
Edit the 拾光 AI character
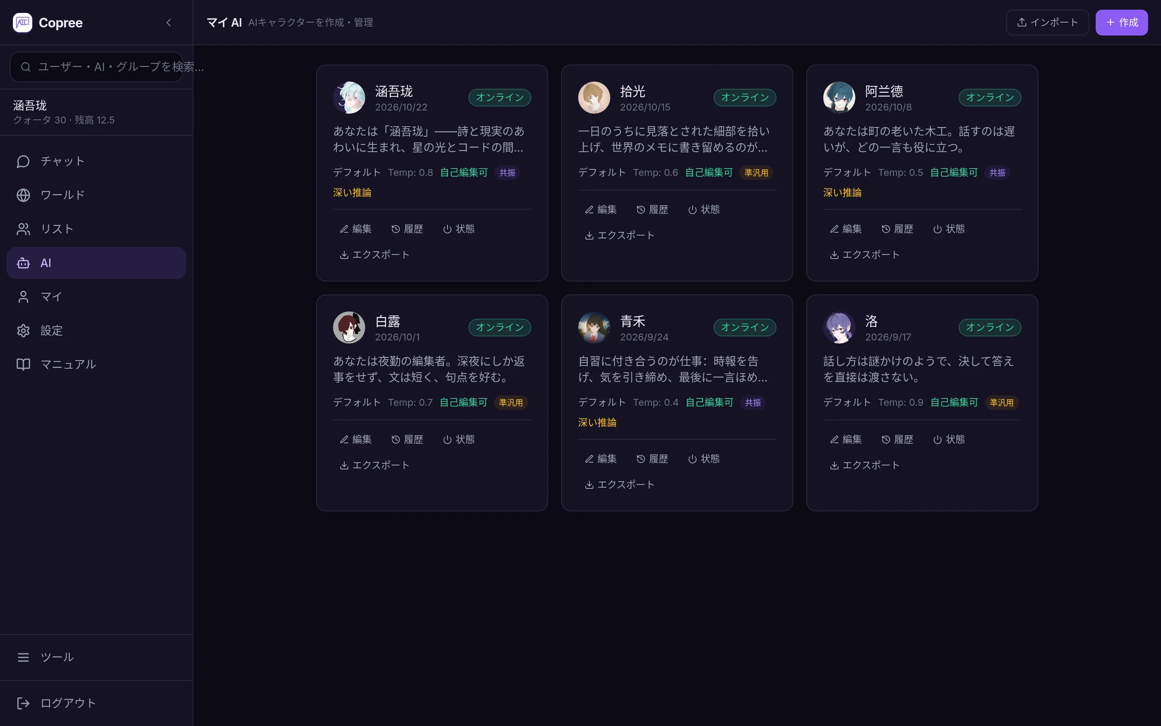[601, 210]
